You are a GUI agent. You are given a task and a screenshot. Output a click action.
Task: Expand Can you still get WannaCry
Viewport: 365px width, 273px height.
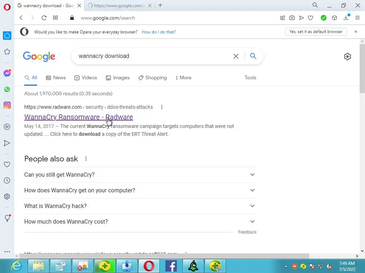[140, 175]
